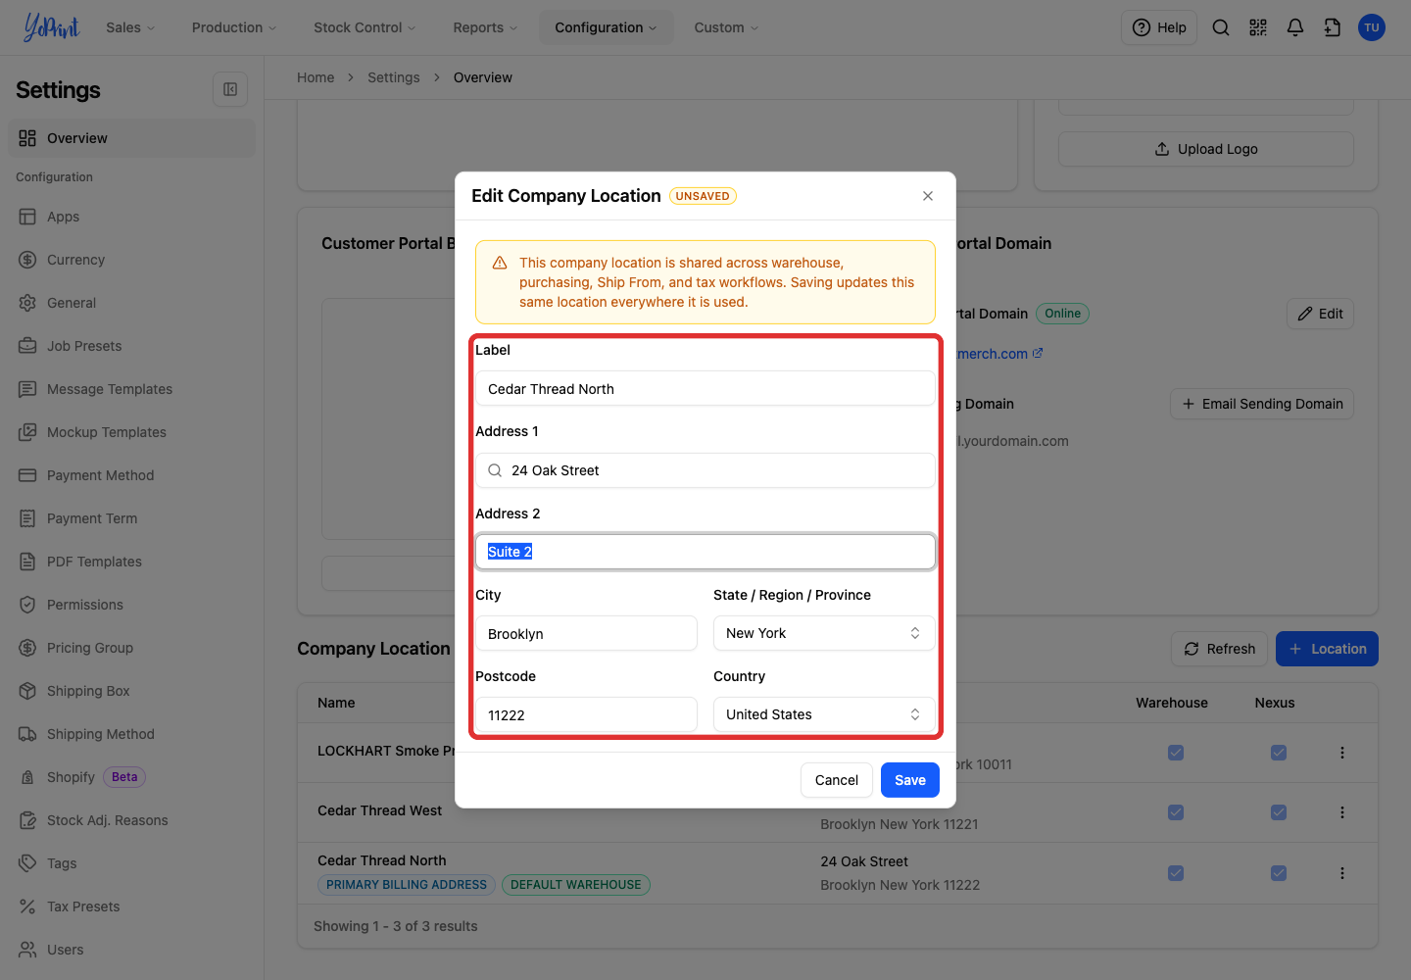
Task: Click the City input field
Action: [x=587, y=633]
